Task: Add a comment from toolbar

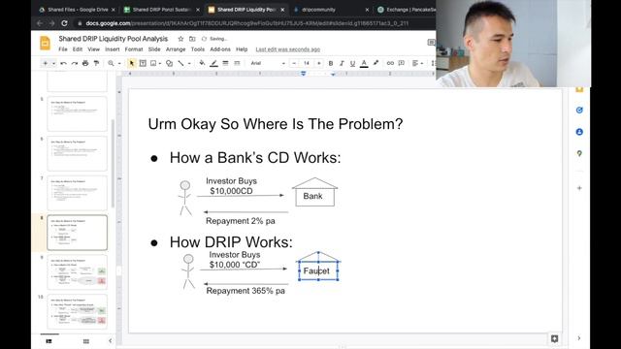Action: click(401, 63)
